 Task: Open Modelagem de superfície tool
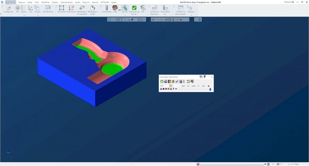pyautogui.click(x=82, y=8)
